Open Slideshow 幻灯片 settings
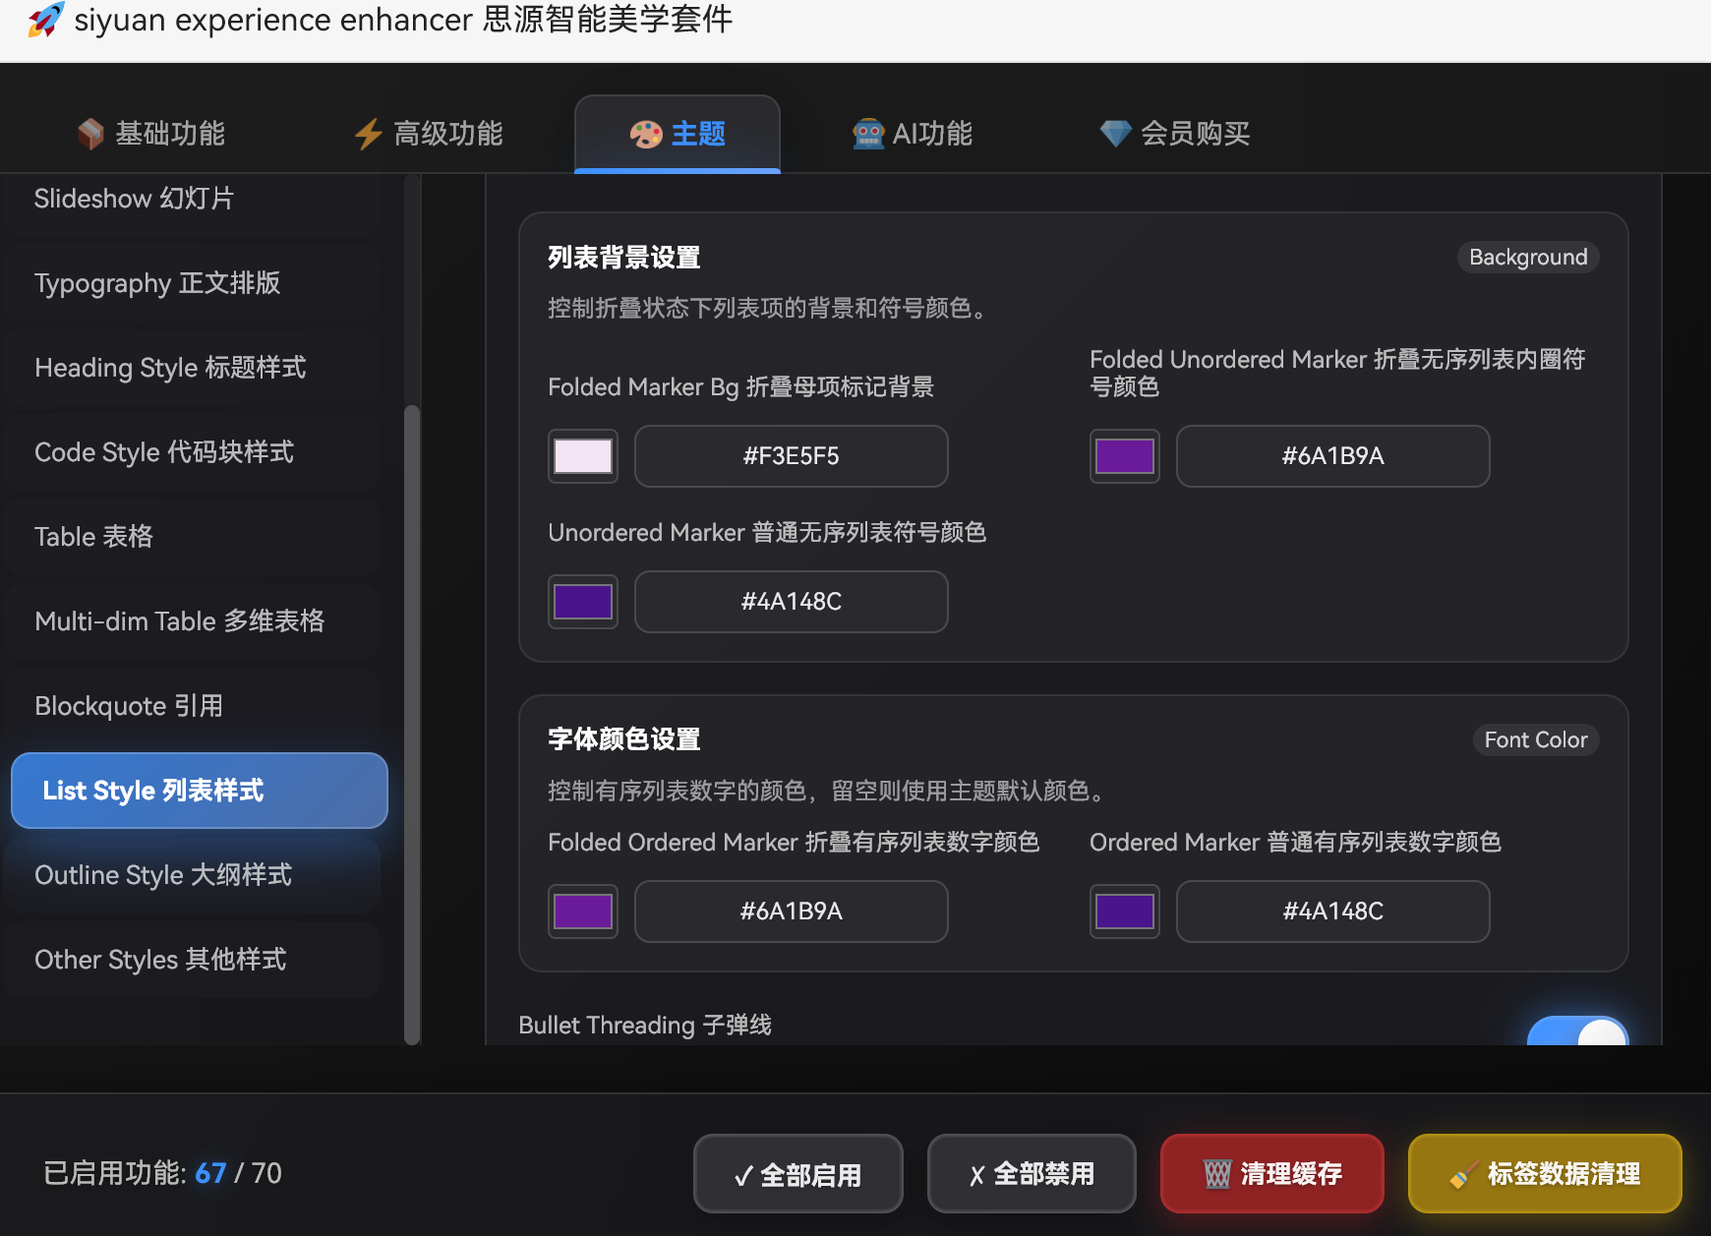The image size is (1711, 1236). 194,199
